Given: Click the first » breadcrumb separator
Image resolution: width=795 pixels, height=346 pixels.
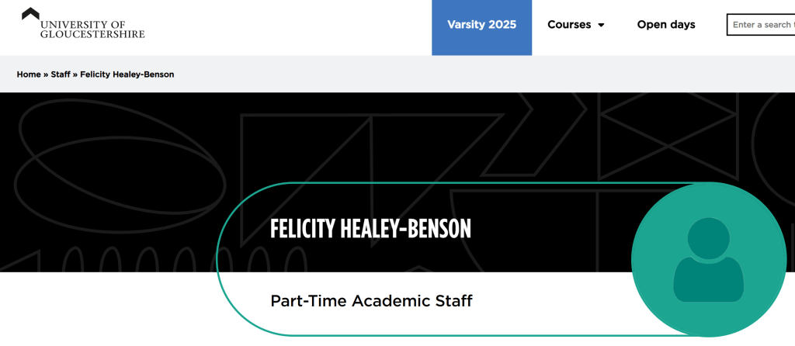Looking at the screenshot, I should (x=46, y=74).
